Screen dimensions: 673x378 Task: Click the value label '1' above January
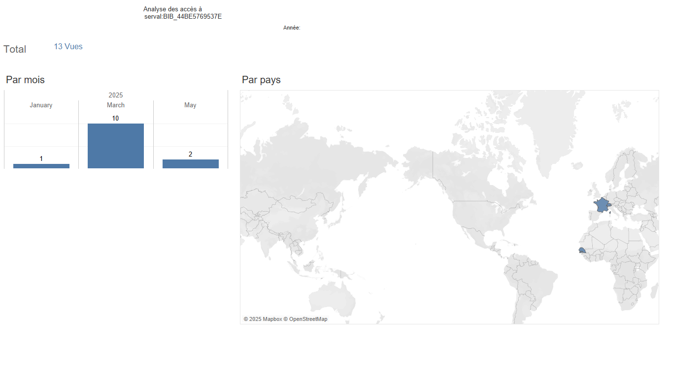(41, 158)
